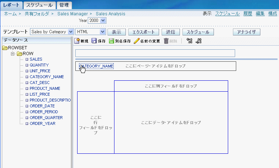Click CATEGORY_NAME in the page item area

pyautogui.click(x=96, y=66)
